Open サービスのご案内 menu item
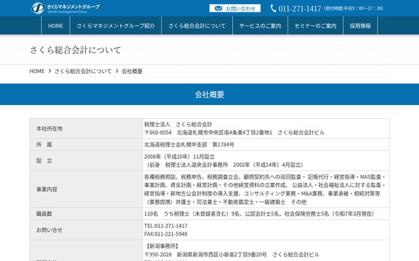Image resolution: width=419 pixels, height=261 pixels. point(261,26)
